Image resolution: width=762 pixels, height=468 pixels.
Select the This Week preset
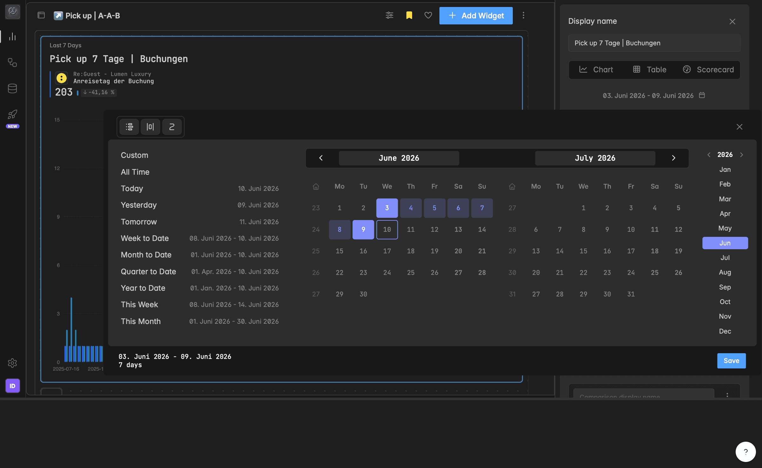click(x=200, y=305)
